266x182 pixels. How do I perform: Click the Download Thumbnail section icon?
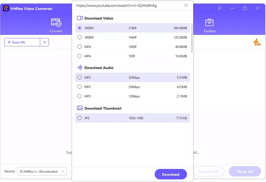coord(80,108)
